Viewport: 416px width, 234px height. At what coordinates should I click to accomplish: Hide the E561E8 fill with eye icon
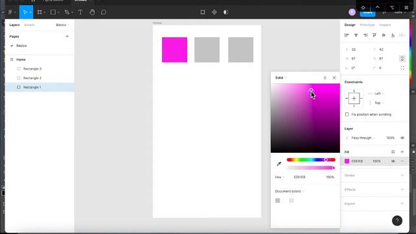pos(393,161)
